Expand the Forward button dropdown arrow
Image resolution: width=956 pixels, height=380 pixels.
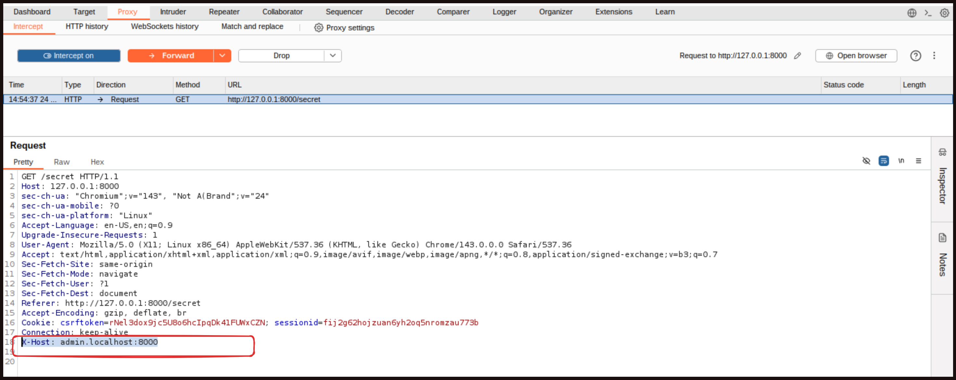point(222,56)
